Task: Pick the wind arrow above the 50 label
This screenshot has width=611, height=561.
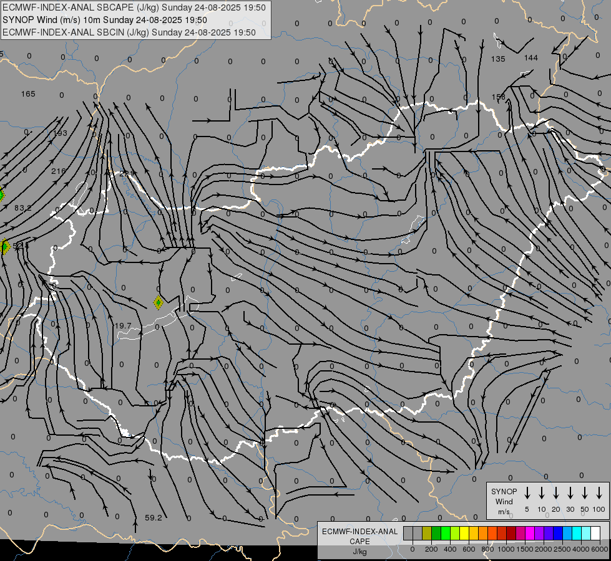Action: [585, 493]
